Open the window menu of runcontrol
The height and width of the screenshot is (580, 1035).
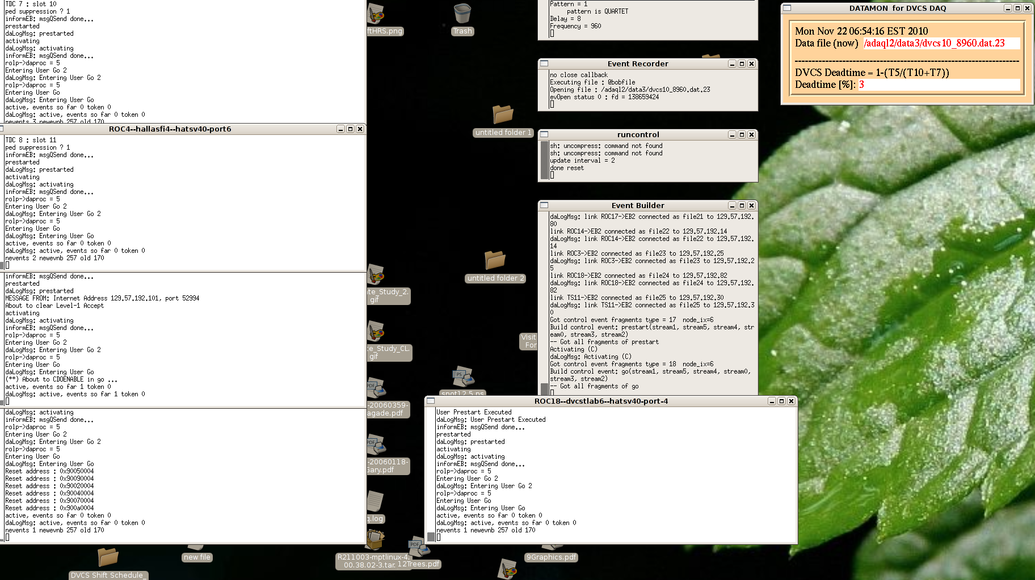pos(544,134)
